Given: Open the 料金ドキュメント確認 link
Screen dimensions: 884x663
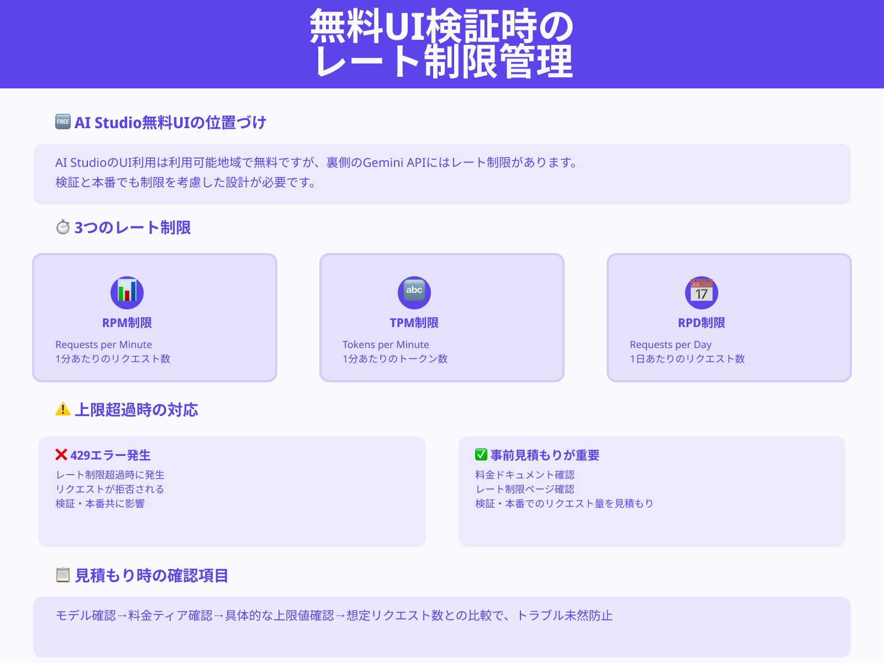Looking at the screenshot, I should pos(524,474).
